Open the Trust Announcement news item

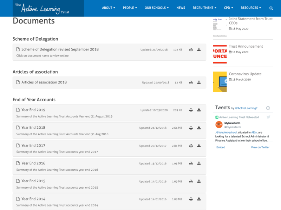[246, 46]
